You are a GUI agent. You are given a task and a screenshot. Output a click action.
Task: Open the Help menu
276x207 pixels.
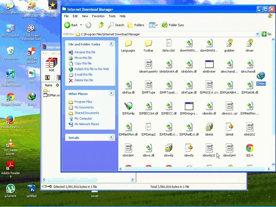[x=122, y=16]
